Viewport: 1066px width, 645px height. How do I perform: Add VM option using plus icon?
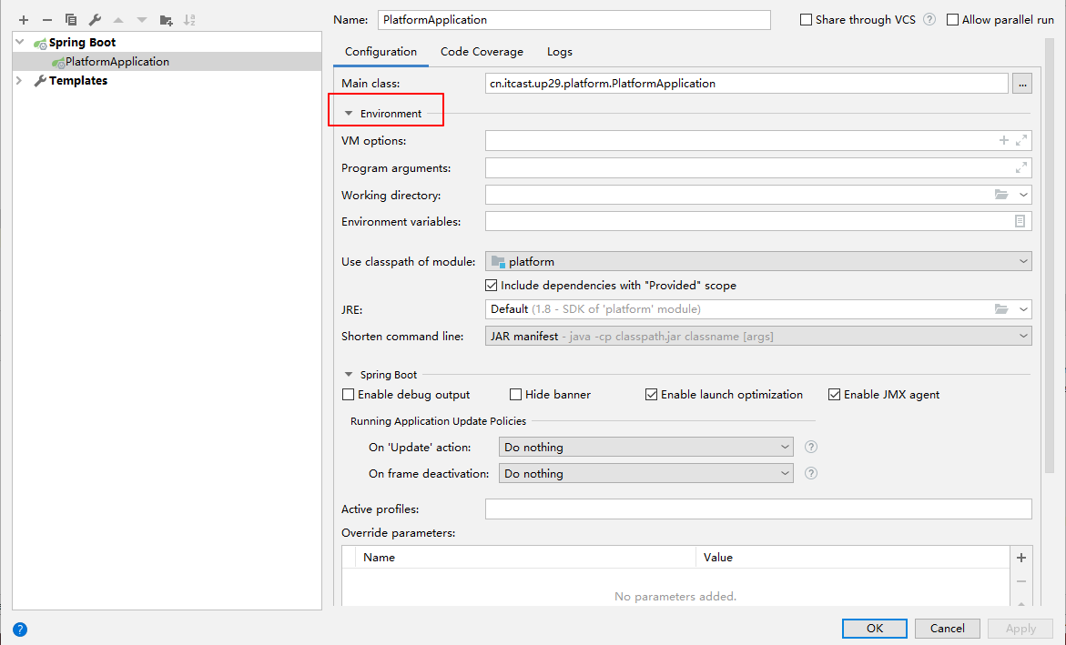pos(1003,140)
